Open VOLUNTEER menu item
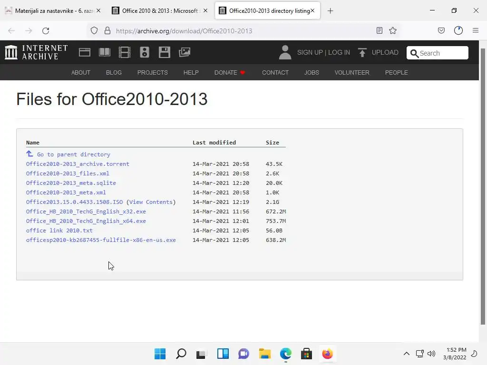 coord(352,73)
